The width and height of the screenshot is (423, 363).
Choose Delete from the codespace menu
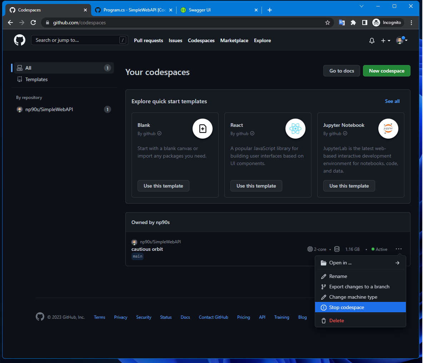(360, 320)
